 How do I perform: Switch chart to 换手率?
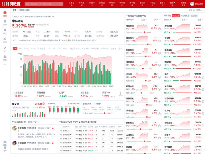tap(113, 48)
